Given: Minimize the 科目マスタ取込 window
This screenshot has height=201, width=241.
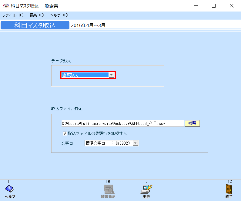Looking at the screenshot, I should pos(196,6).
